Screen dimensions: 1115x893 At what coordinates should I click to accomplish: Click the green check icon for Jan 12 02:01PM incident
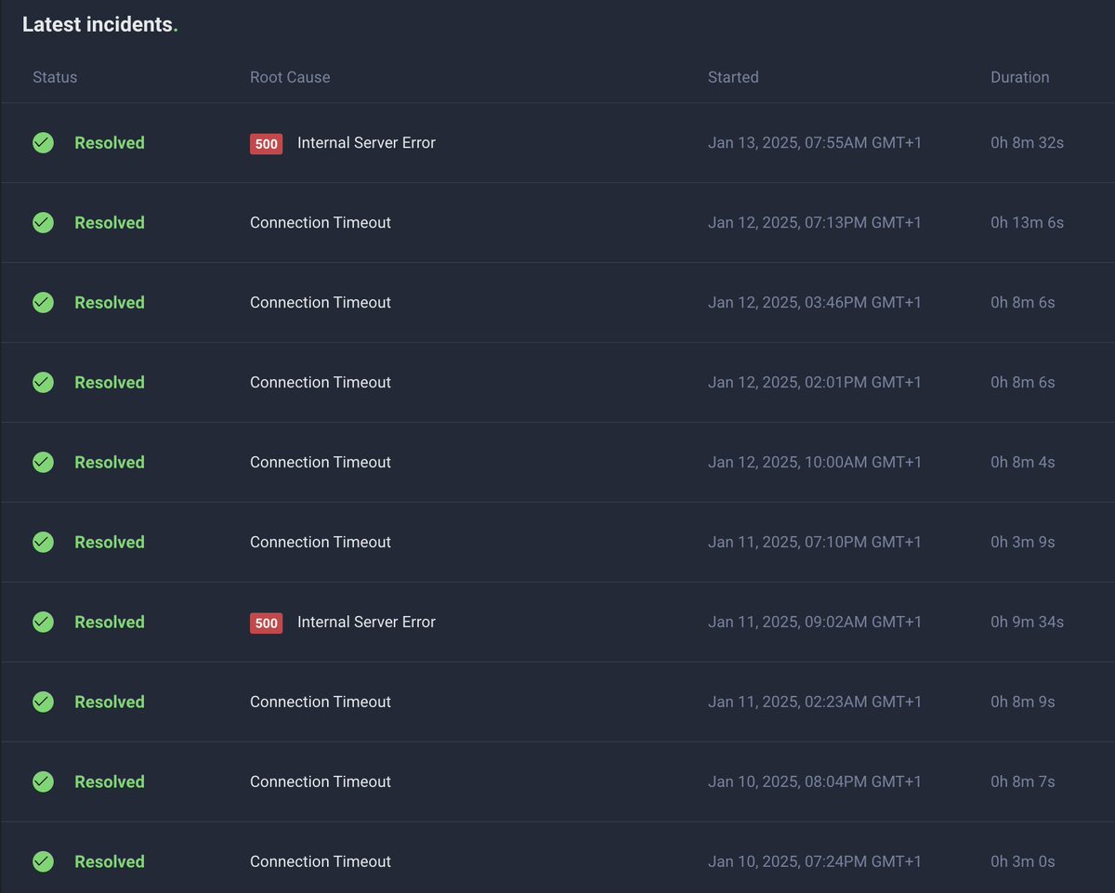(x=43, y=382)
